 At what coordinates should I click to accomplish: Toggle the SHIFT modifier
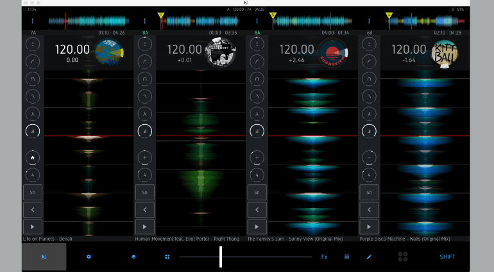click(x=447, y=257)
